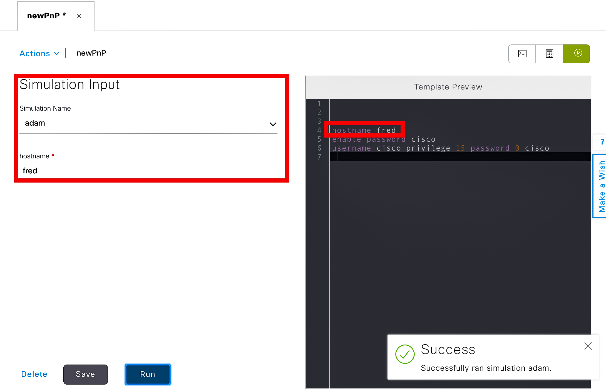Close the newPnP tab
606x389 pixels.
79,16
